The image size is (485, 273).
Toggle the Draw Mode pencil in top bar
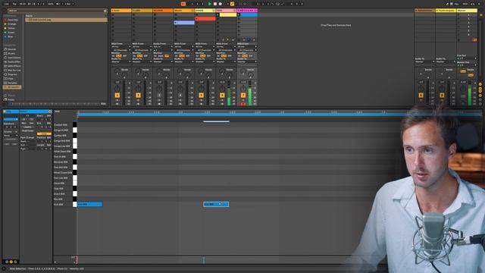tap(448, 4)
